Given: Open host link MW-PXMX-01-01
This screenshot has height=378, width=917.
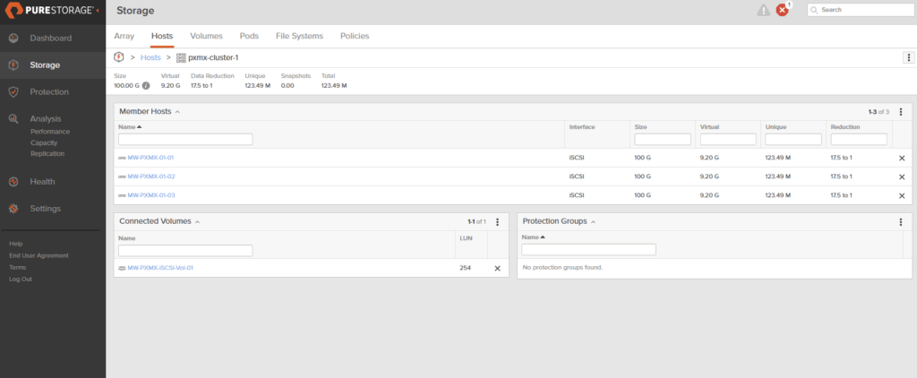Looking at the screenshot, I should pos(150,158).
